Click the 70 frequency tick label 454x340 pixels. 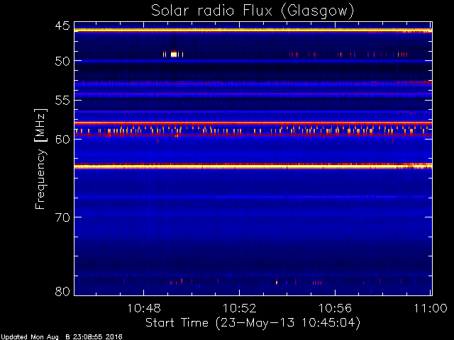[x=62, y=217]
